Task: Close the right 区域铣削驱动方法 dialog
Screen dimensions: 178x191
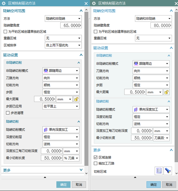Action: (175, 3)
